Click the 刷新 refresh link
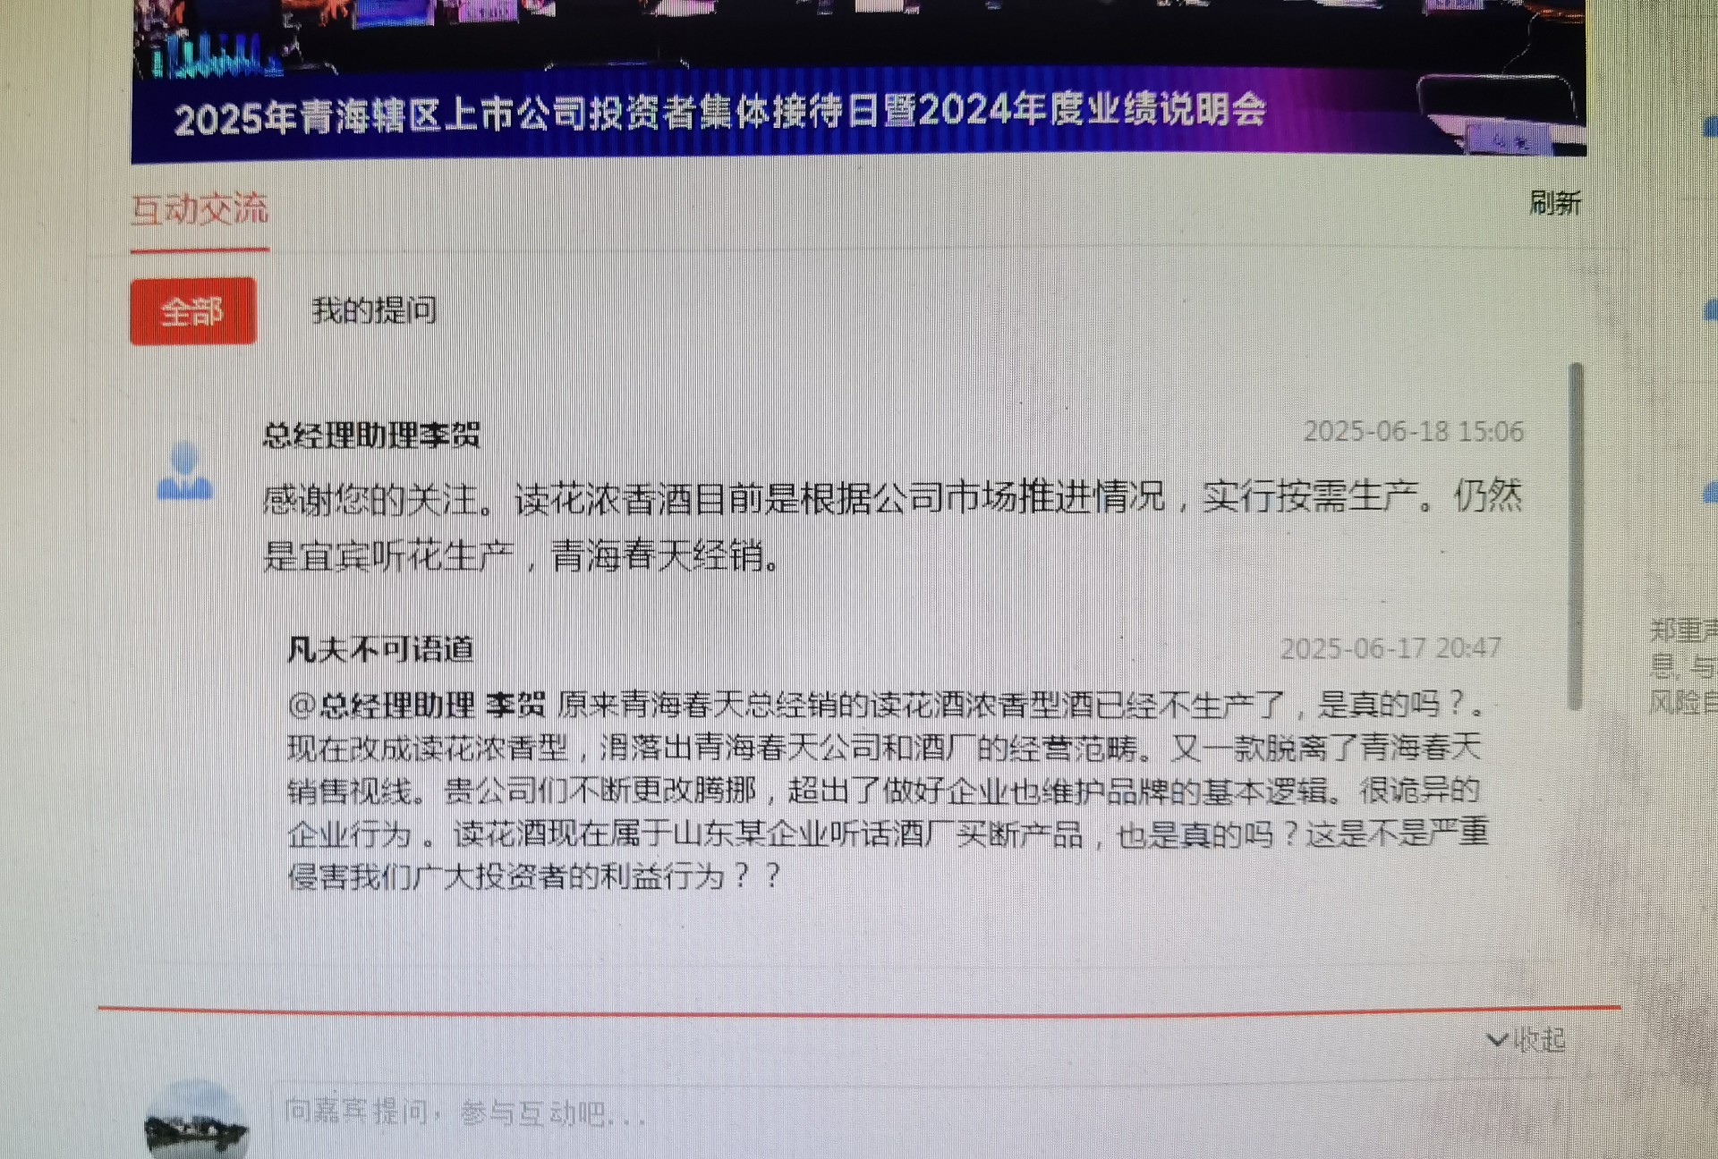The height and width of the screenshot is (1159, 1718). pos(1555,204)
